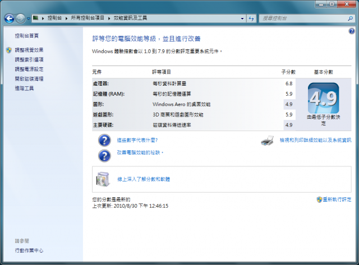Click the 4.9 base score badge
This screenshot has height=265, width=359.
coord(323,98)
